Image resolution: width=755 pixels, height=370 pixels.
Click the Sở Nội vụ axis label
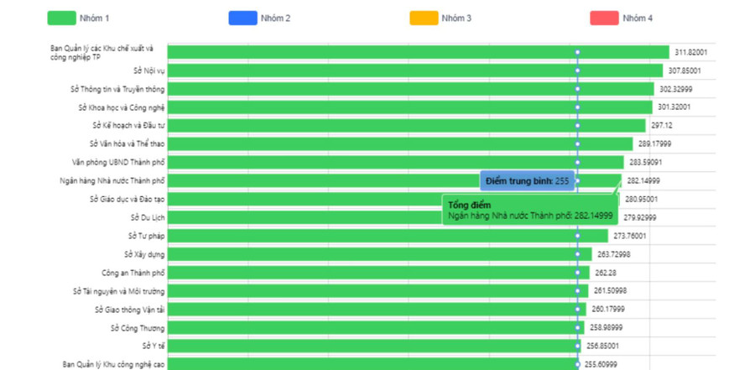tap(149, 70)
